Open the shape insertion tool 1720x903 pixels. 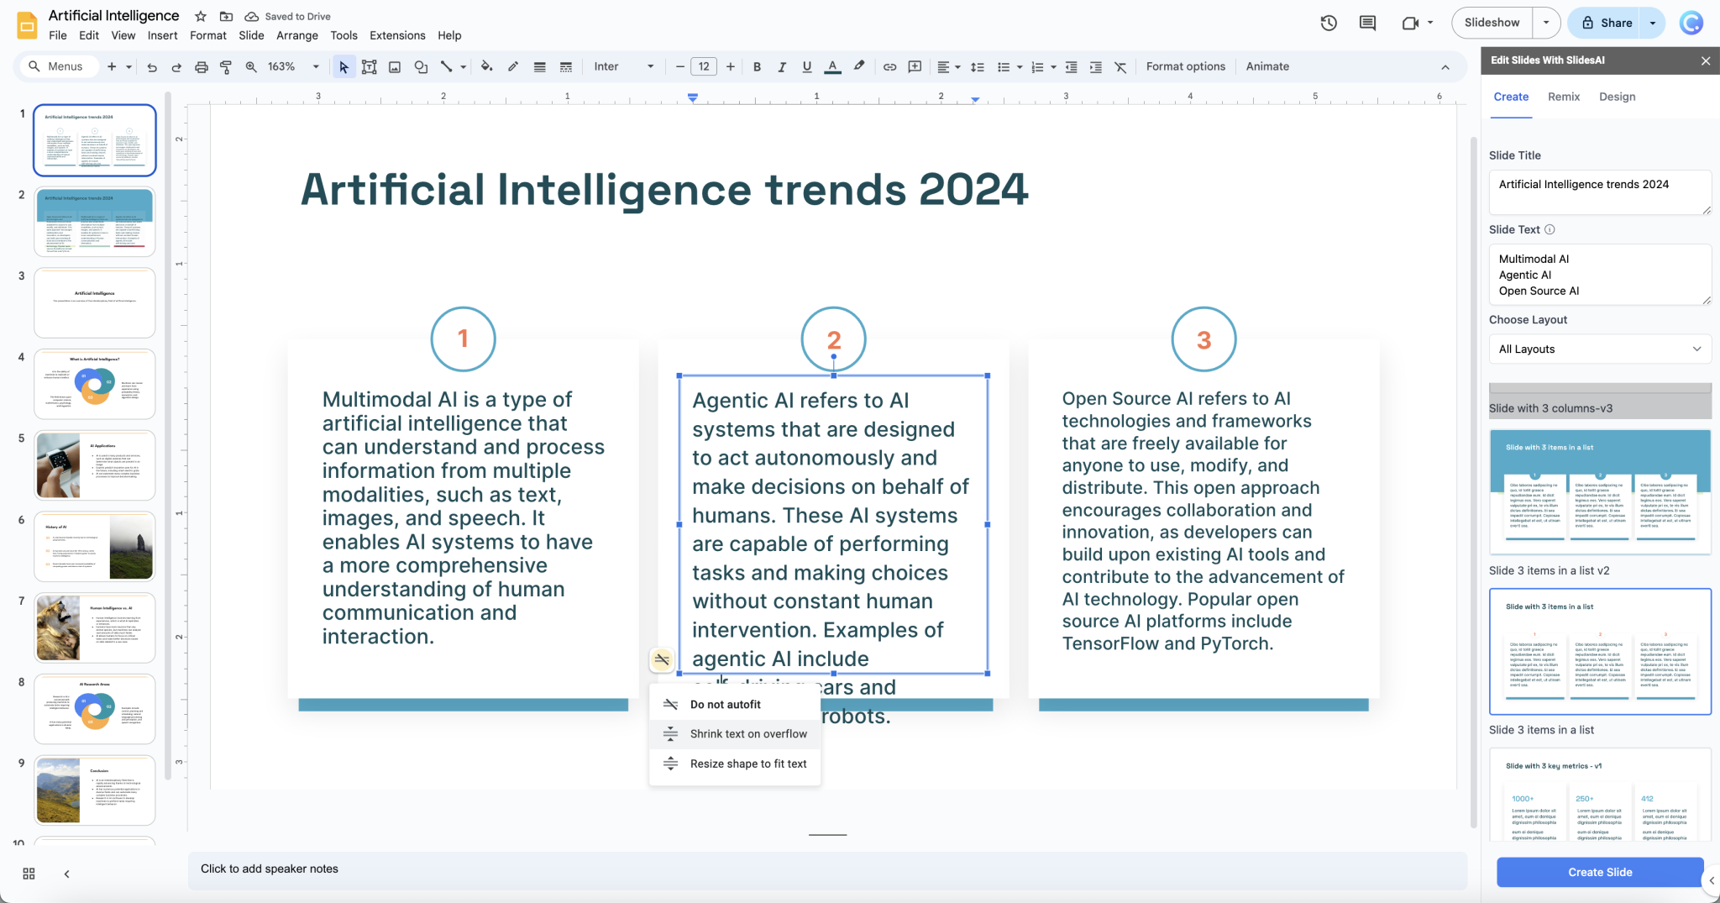pos(421,66)
